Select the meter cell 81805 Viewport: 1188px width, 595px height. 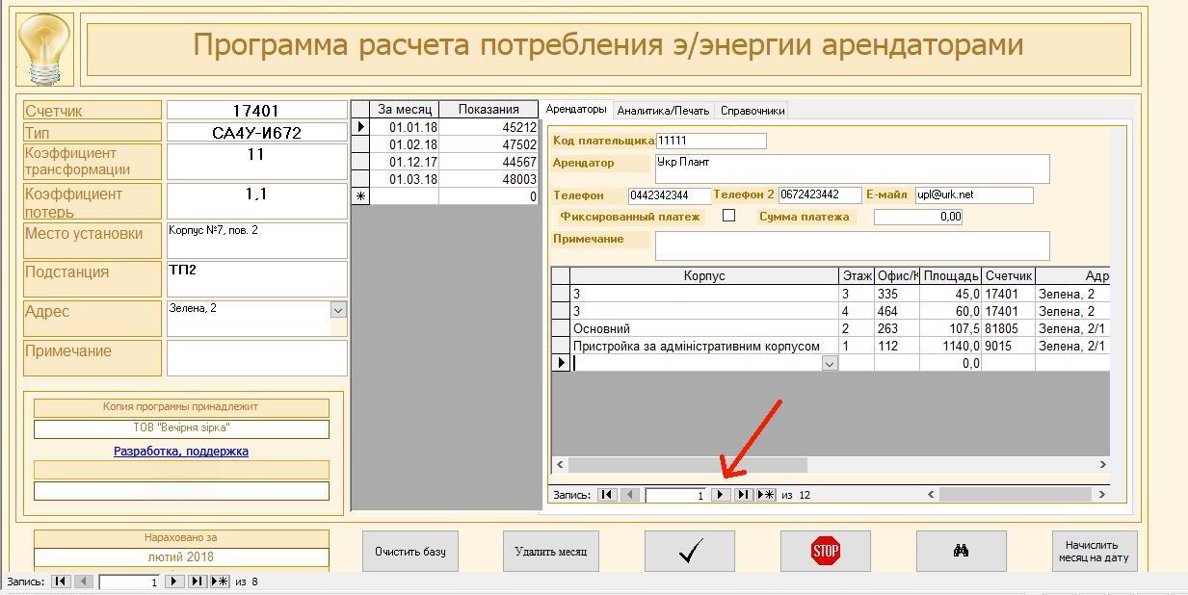coord(1008,328)
